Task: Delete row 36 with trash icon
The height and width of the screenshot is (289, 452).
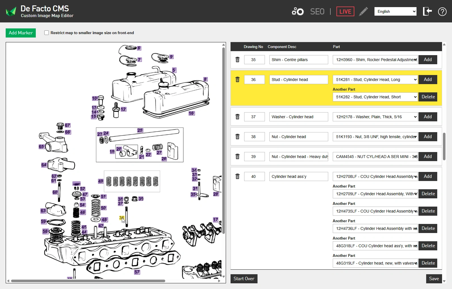Action: pos(238,80)
